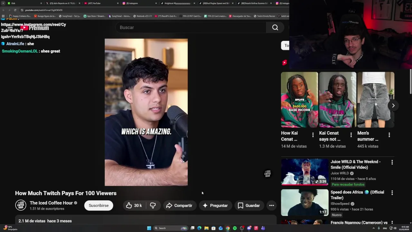Switch to the (9) Instagram tab
The width and height of the screenshot is (412, 232).
(139, 3)
